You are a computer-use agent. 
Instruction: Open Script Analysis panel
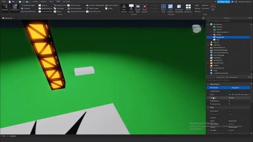[x=45, y=8]
